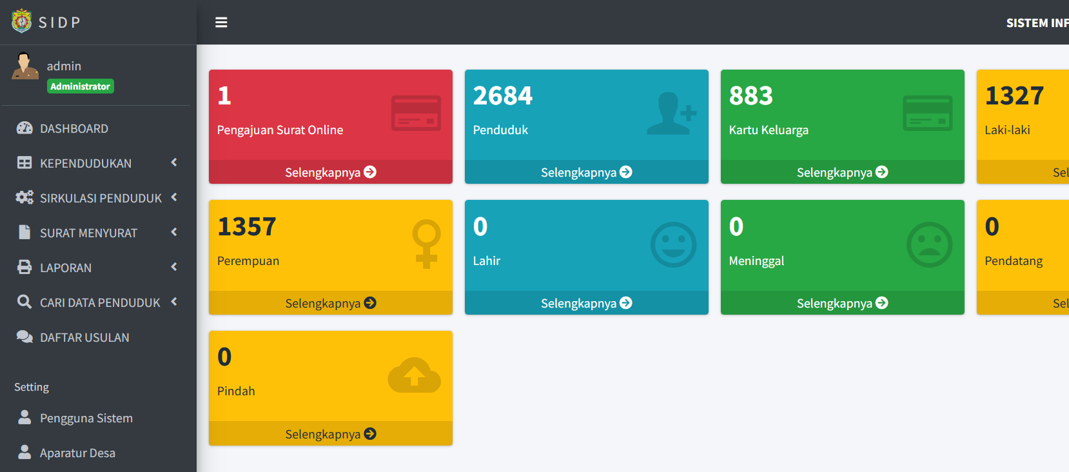The width and height of the screenshot is (1069, 472).
Task: Click the Daftar Usulan chat bubbles icon
Action: (25, 337)
